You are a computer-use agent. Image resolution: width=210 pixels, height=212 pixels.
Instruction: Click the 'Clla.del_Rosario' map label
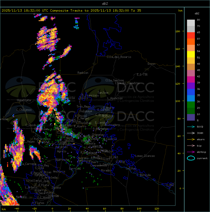pos(119,57)
